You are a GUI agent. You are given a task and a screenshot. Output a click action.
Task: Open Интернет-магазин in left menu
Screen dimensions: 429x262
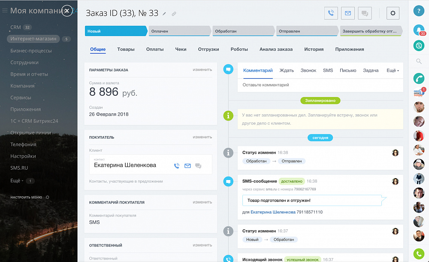point(33,39)
